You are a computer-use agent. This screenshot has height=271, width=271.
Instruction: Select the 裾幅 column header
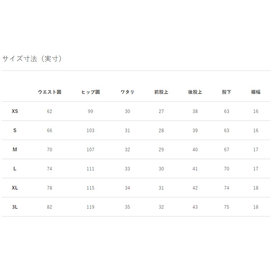point(256,92)
